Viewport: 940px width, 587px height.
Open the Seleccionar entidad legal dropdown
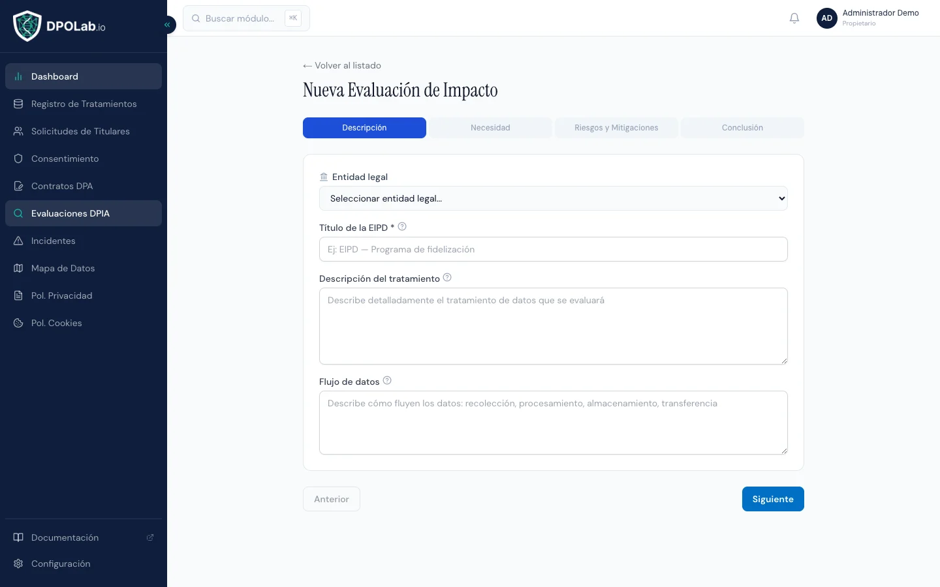point(553,198)
